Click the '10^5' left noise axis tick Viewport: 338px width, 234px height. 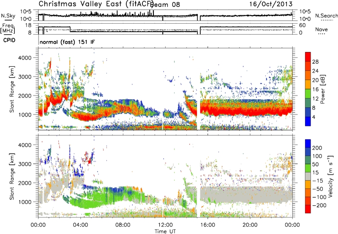[x=26, y=11]
